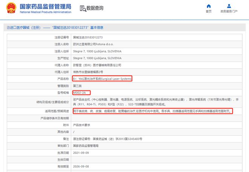Select 第三类 management category value
Viewport: 249px width, 172px height.
coord(77,86)
